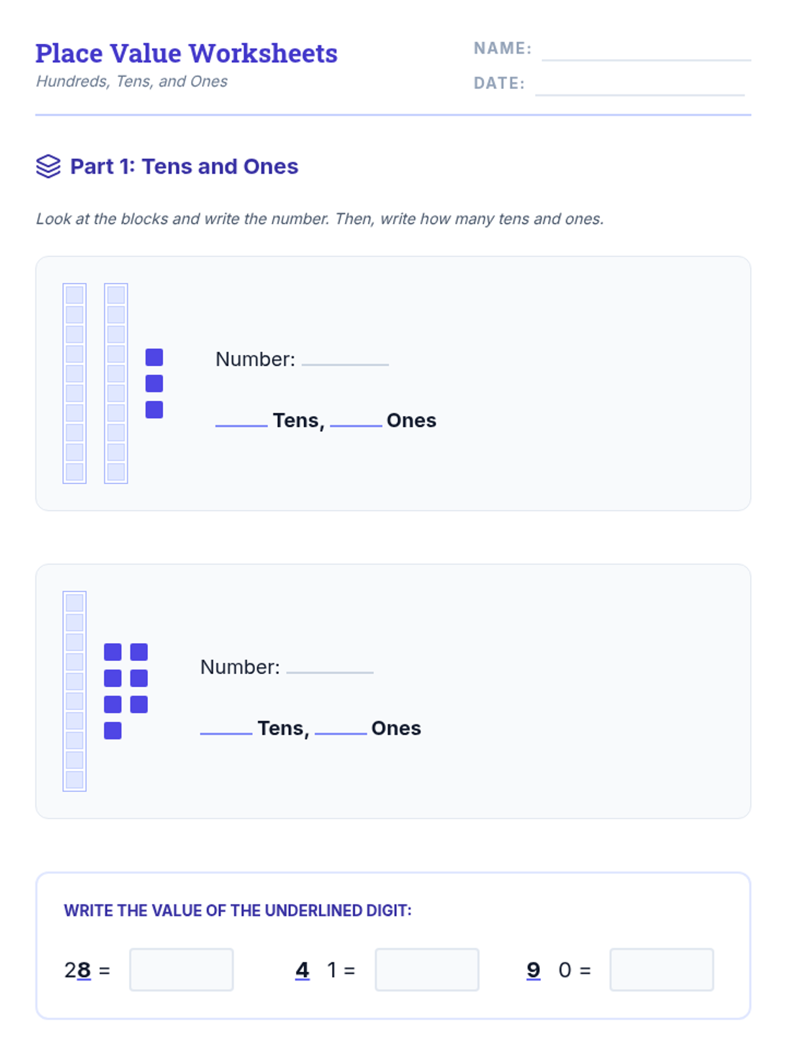Click the top ones cube in first problem
The height and width of the screenshot is (1048, 786).
[x=154, y=357]
